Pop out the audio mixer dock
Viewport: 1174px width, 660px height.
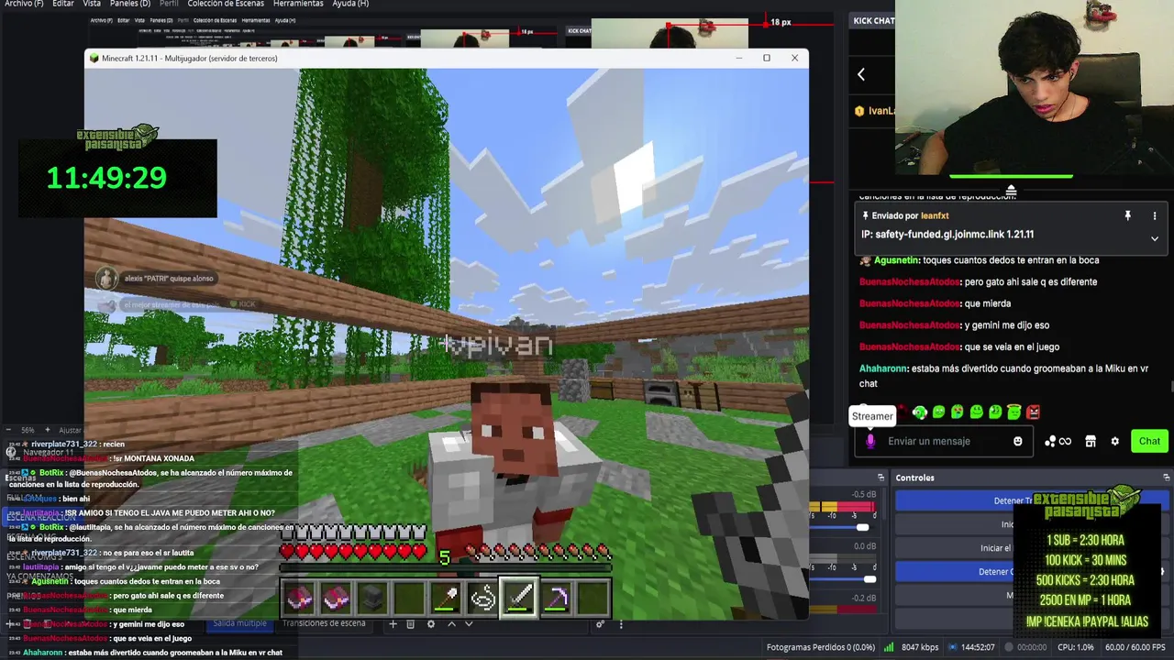(x=881, y=478)
